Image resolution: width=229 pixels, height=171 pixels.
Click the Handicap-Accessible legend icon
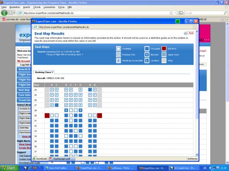point(119,61)
